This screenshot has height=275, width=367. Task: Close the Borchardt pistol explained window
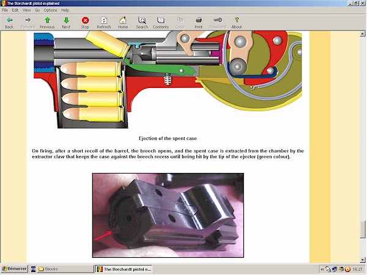(x=362, y=3)
